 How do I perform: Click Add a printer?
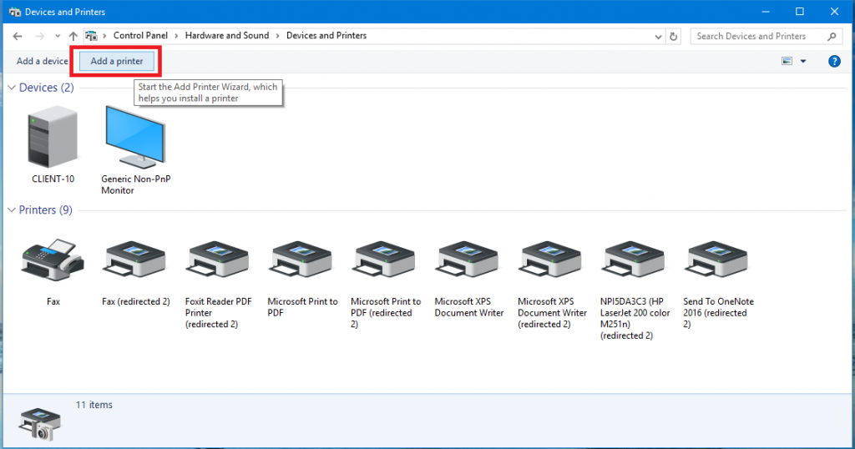point(117,61)
